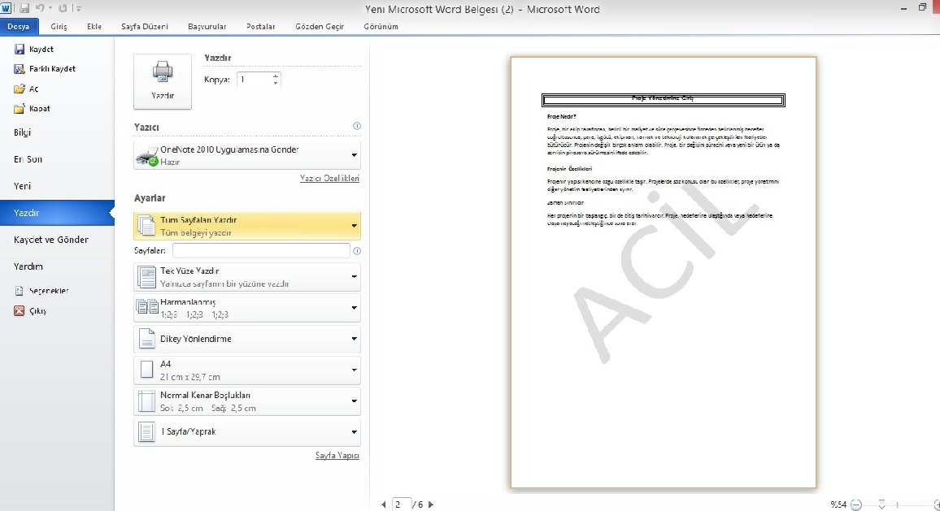Viewport: 940px width, 511px height.
Task: Click the Tüm Sayfaları Yazdır pages icon
Action: tap(147, 226)
